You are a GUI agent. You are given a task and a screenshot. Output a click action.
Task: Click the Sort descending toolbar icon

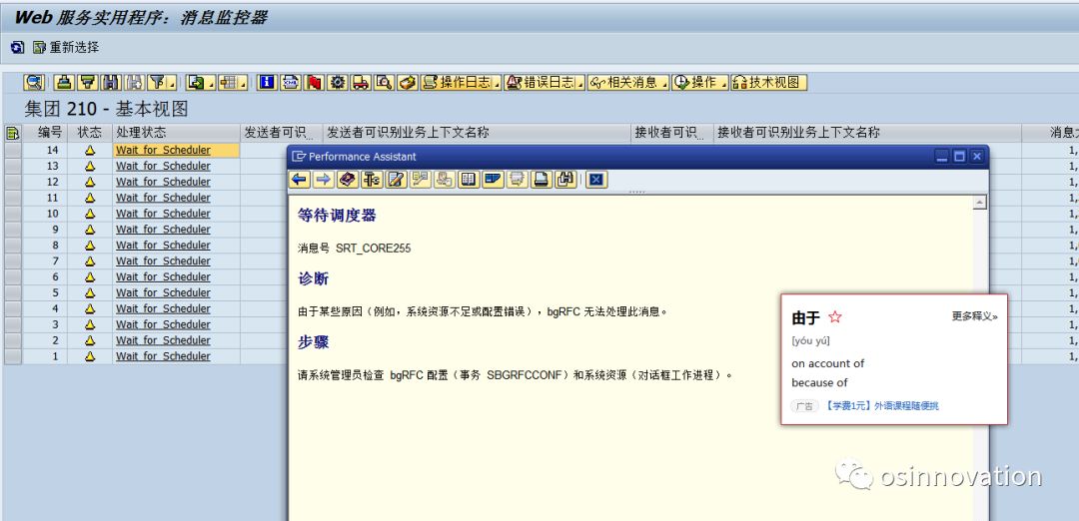click(x=87, y=83)
